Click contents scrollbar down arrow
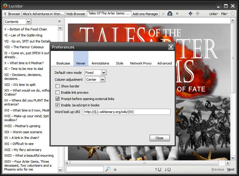Screen dimensions: 239x176 [60, 170]
